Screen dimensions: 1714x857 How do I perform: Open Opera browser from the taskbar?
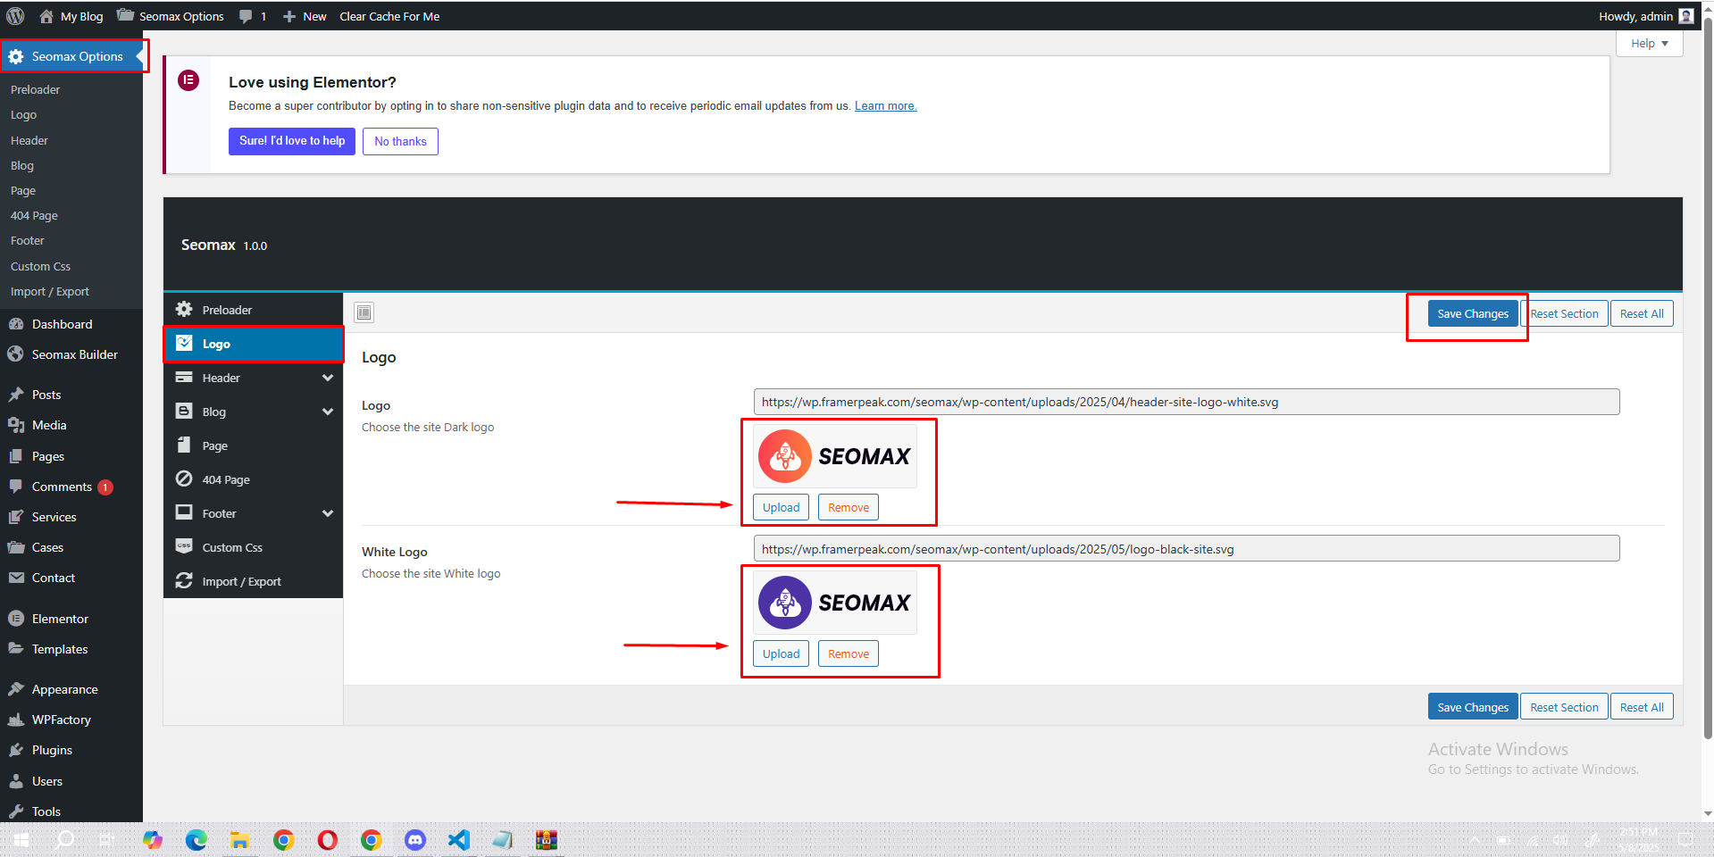[x=328, y=840]
